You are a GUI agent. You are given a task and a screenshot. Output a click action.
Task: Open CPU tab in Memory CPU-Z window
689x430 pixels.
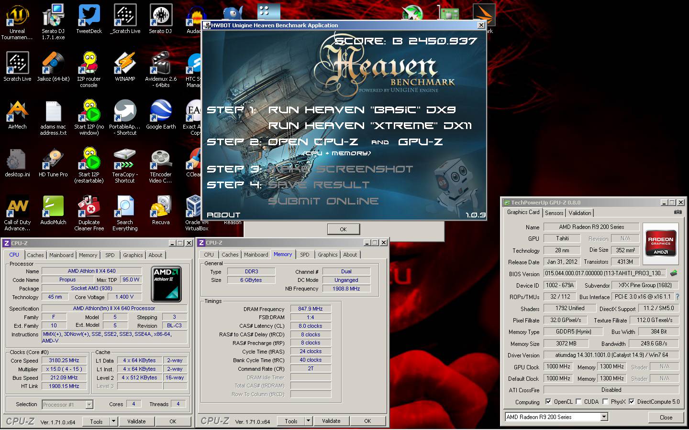[x=209, y=255]
